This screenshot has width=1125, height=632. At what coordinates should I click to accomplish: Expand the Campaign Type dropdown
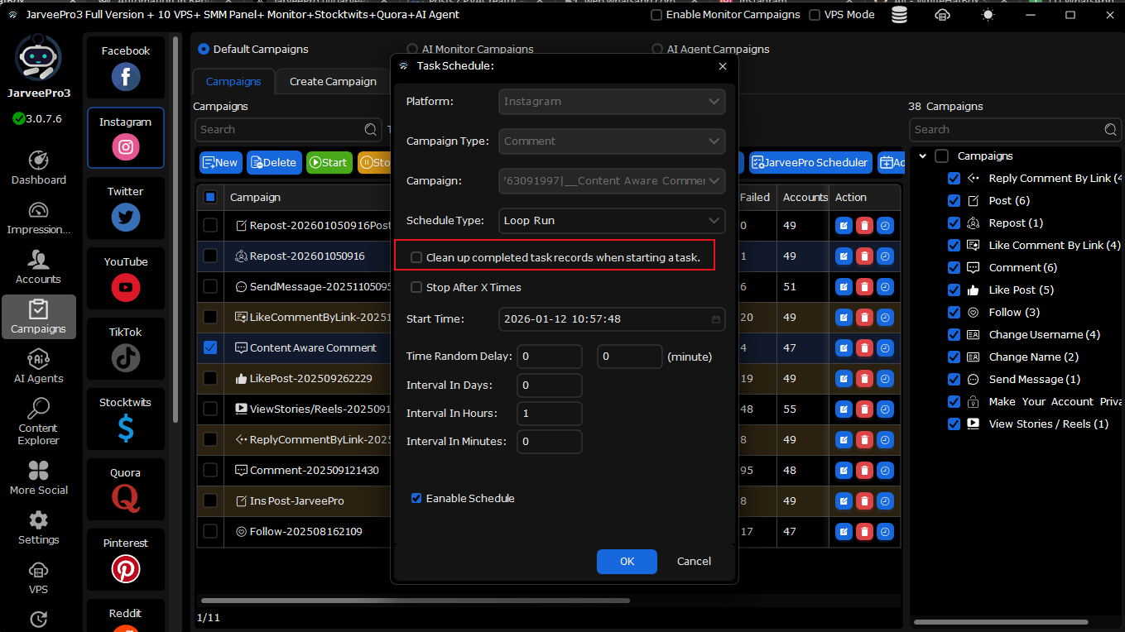[612, 141]
